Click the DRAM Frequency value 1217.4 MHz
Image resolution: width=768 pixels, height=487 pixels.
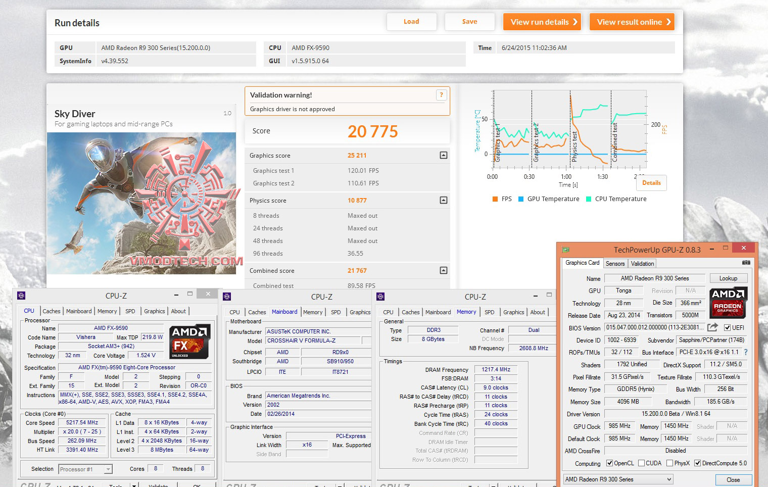coord(496,369)
